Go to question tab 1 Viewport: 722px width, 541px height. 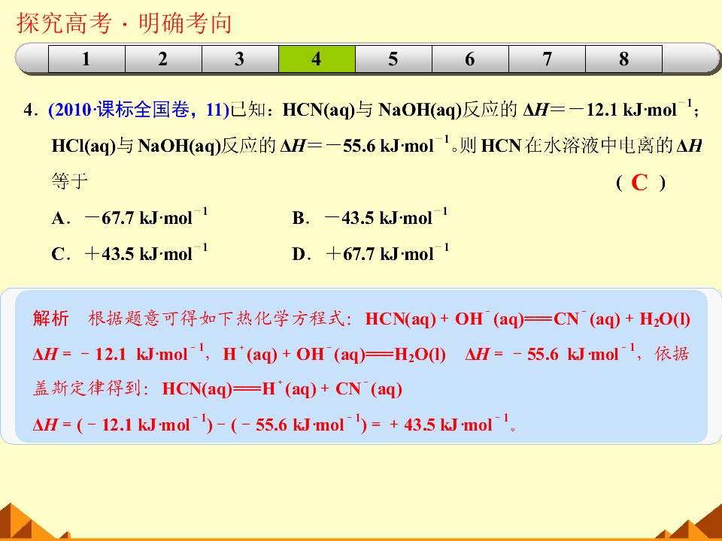click(86, 59)
